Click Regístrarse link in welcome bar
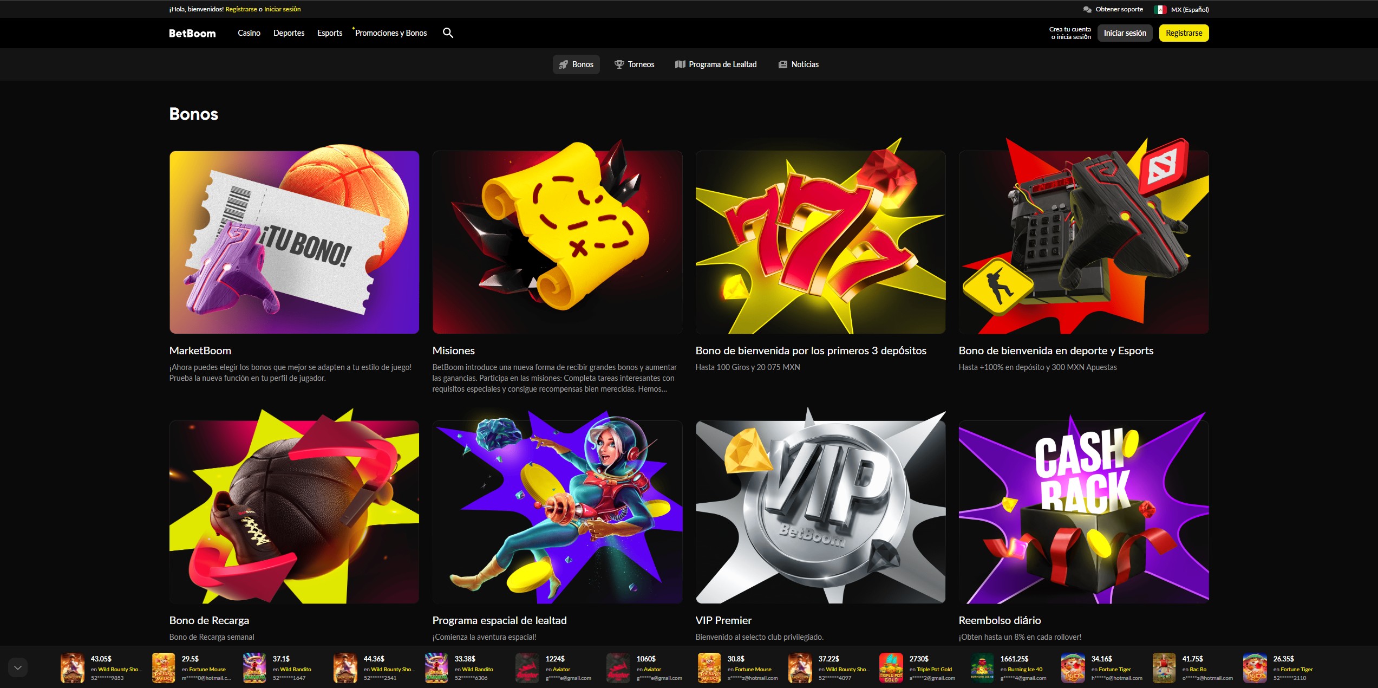 click(x=241, y=9)
